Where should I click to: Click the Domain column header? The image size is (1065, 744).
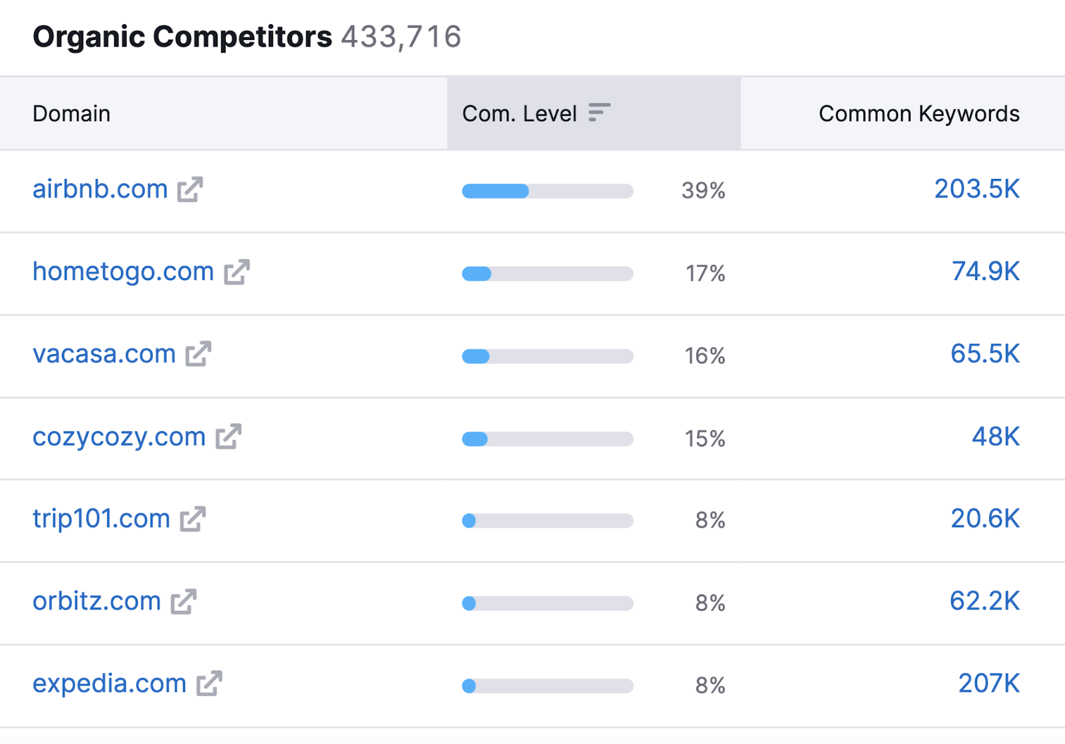pos(71,114)
